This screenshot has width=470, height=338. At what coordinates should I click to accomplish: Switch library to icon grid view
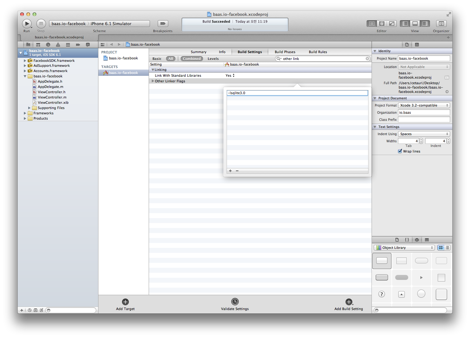coord(441,248)
